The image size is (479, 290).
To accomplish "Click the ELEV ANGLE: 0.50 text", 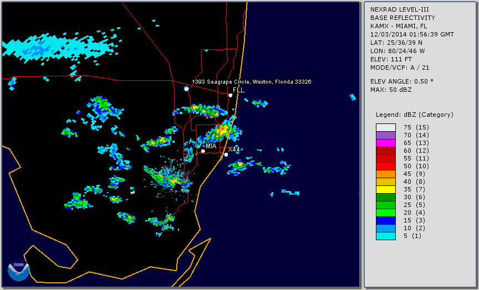I will tap(402, 81).
